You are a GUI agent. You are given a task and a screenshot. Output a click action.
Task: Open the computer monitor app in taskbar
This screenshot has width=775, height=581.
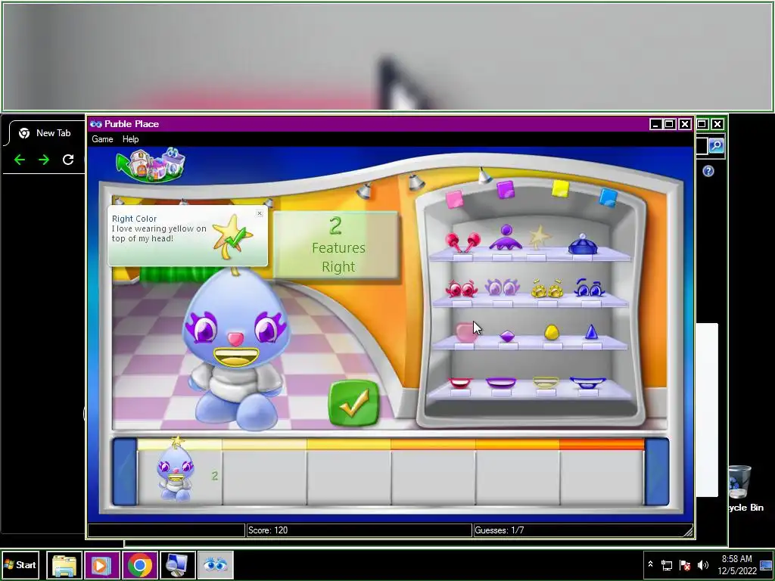(x=177, y=565)
